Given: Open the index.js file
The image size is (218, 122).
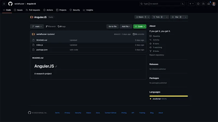Looking at the screenshot, I should pos(40,45).
